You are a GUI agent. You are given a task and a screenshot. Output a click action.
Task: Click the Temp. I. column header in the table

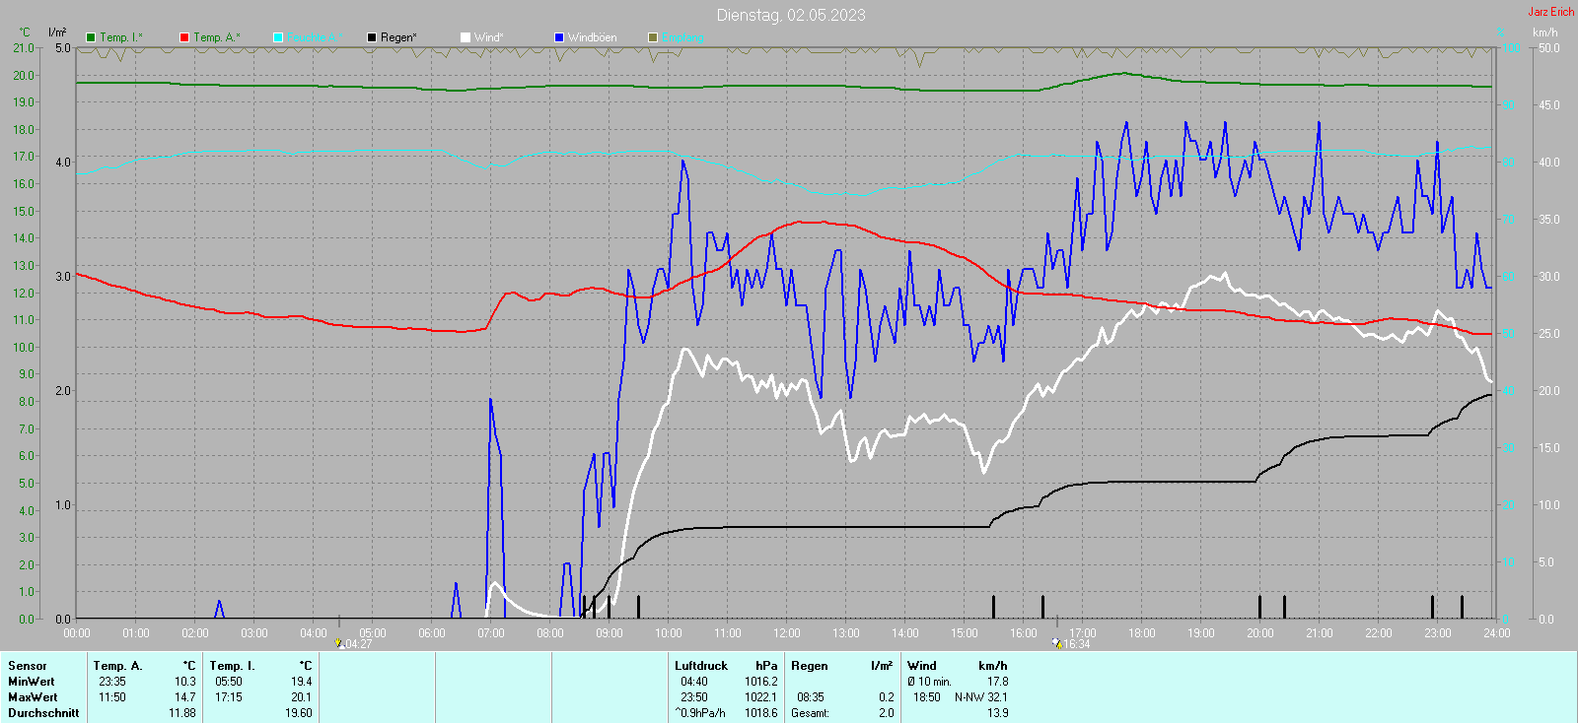pyautogui.click(x=233, y=666)
